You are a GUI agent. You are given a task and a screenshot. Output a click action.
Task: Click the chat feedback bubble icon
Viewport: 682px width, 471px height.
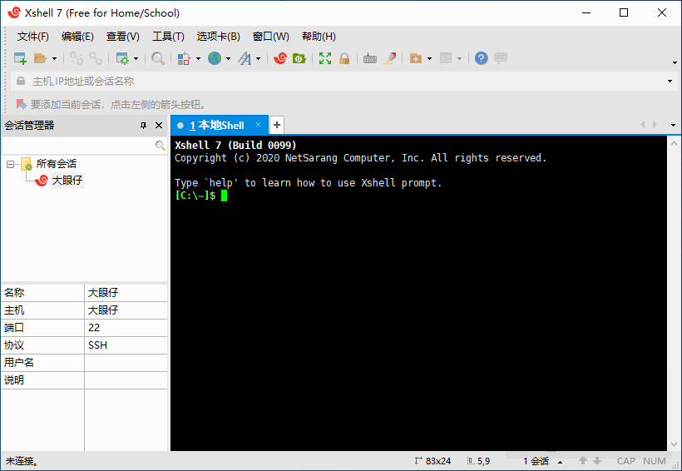click(501, 58)
